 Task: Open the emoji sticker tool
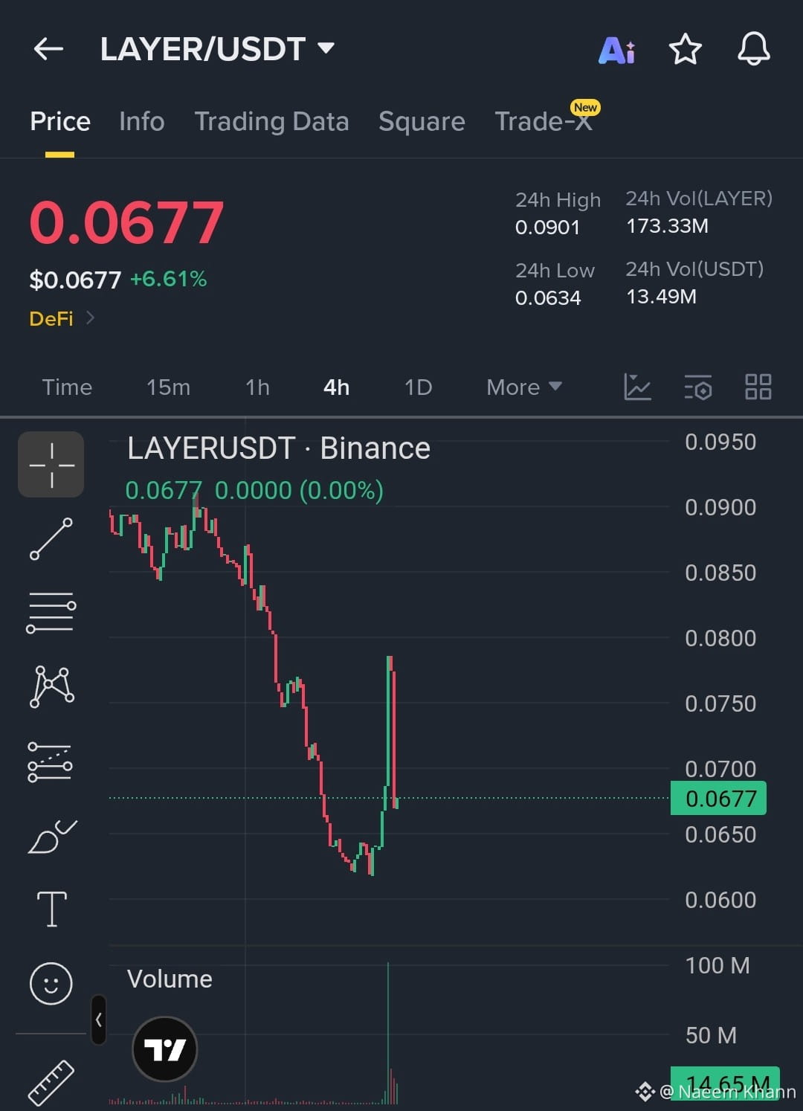coord(51,984)
